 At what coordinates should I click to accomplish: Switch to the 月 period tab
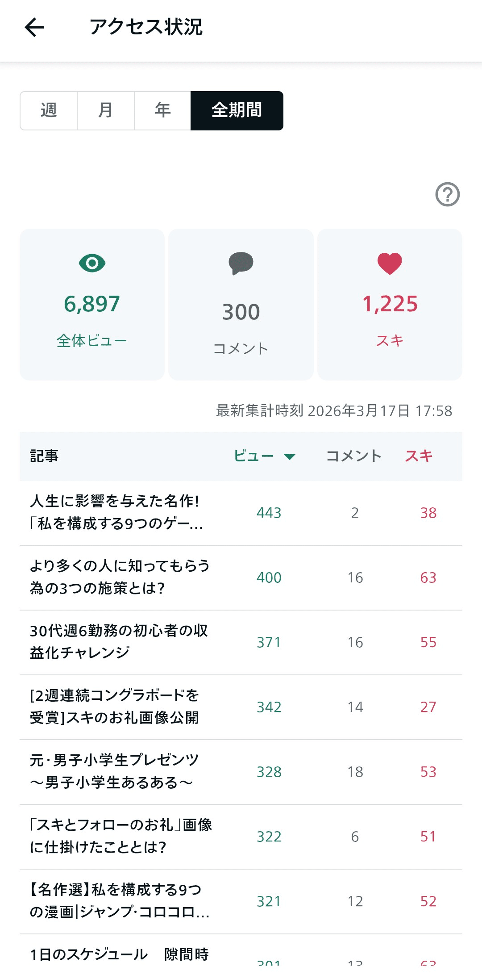tap(106, 110)
